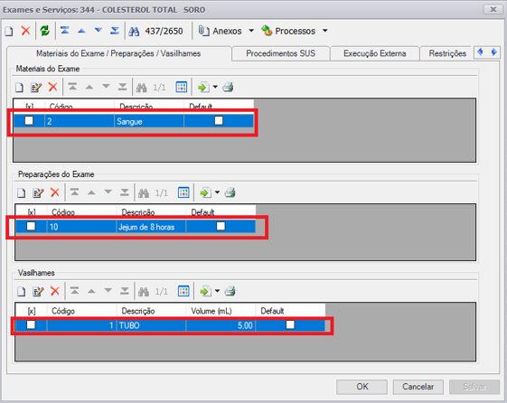Toggle Default checkbox for Jejum de 8 horas
The width and height of the screenshot is (507, 403).
click(221, 226)
